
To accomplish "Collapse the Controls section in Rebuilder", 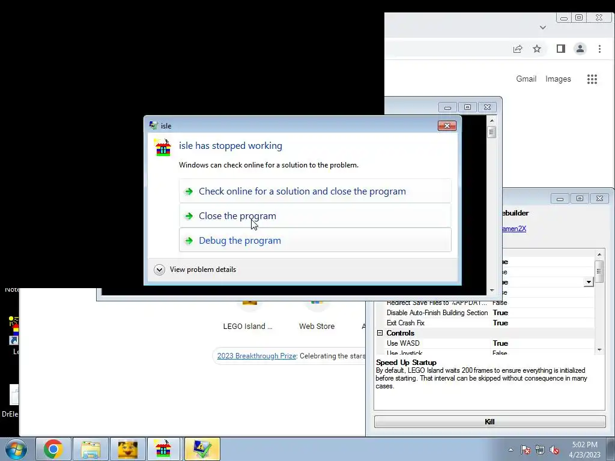I will (380, 333).
